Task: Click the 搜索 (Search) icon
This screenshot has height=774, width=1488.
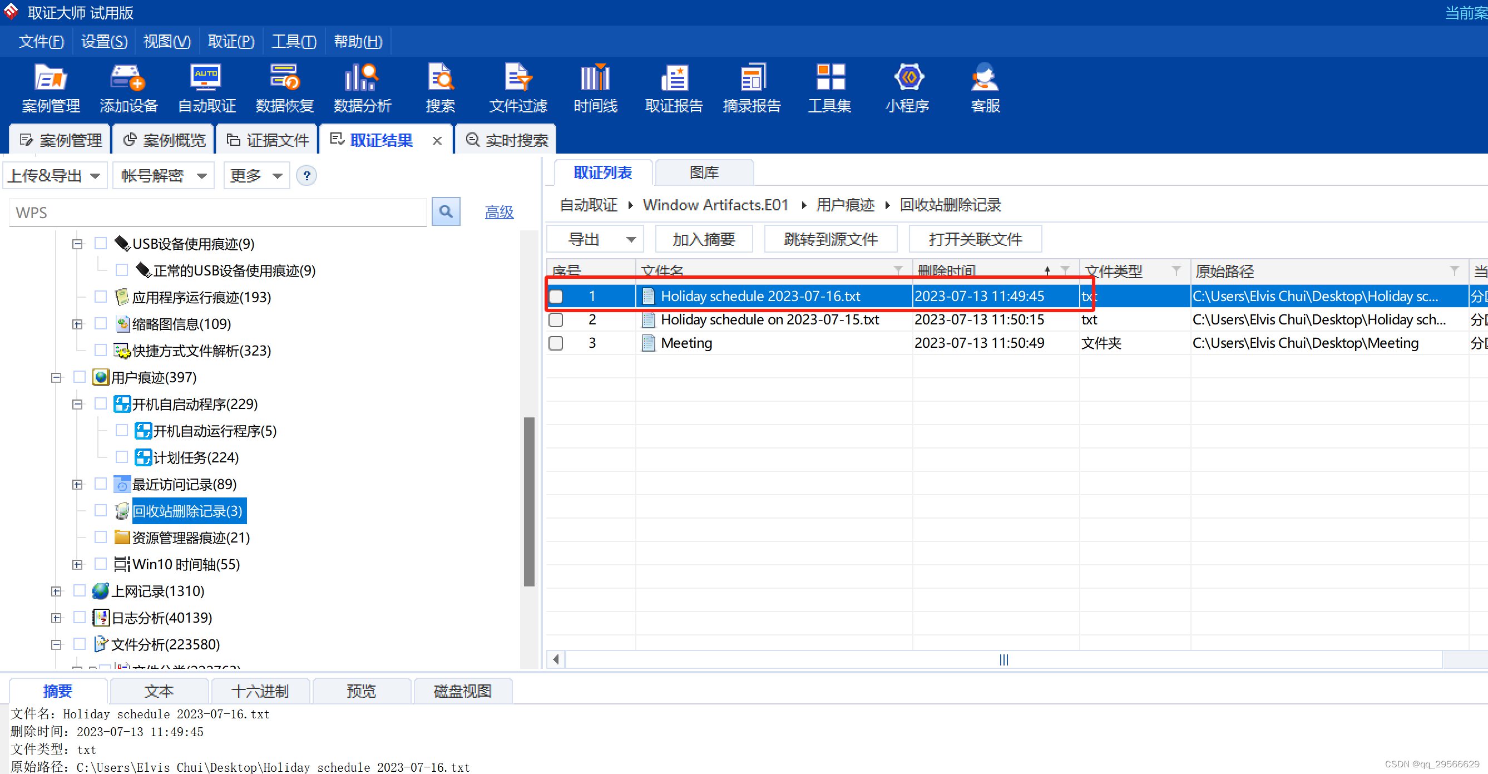Action: coord(440,88)
